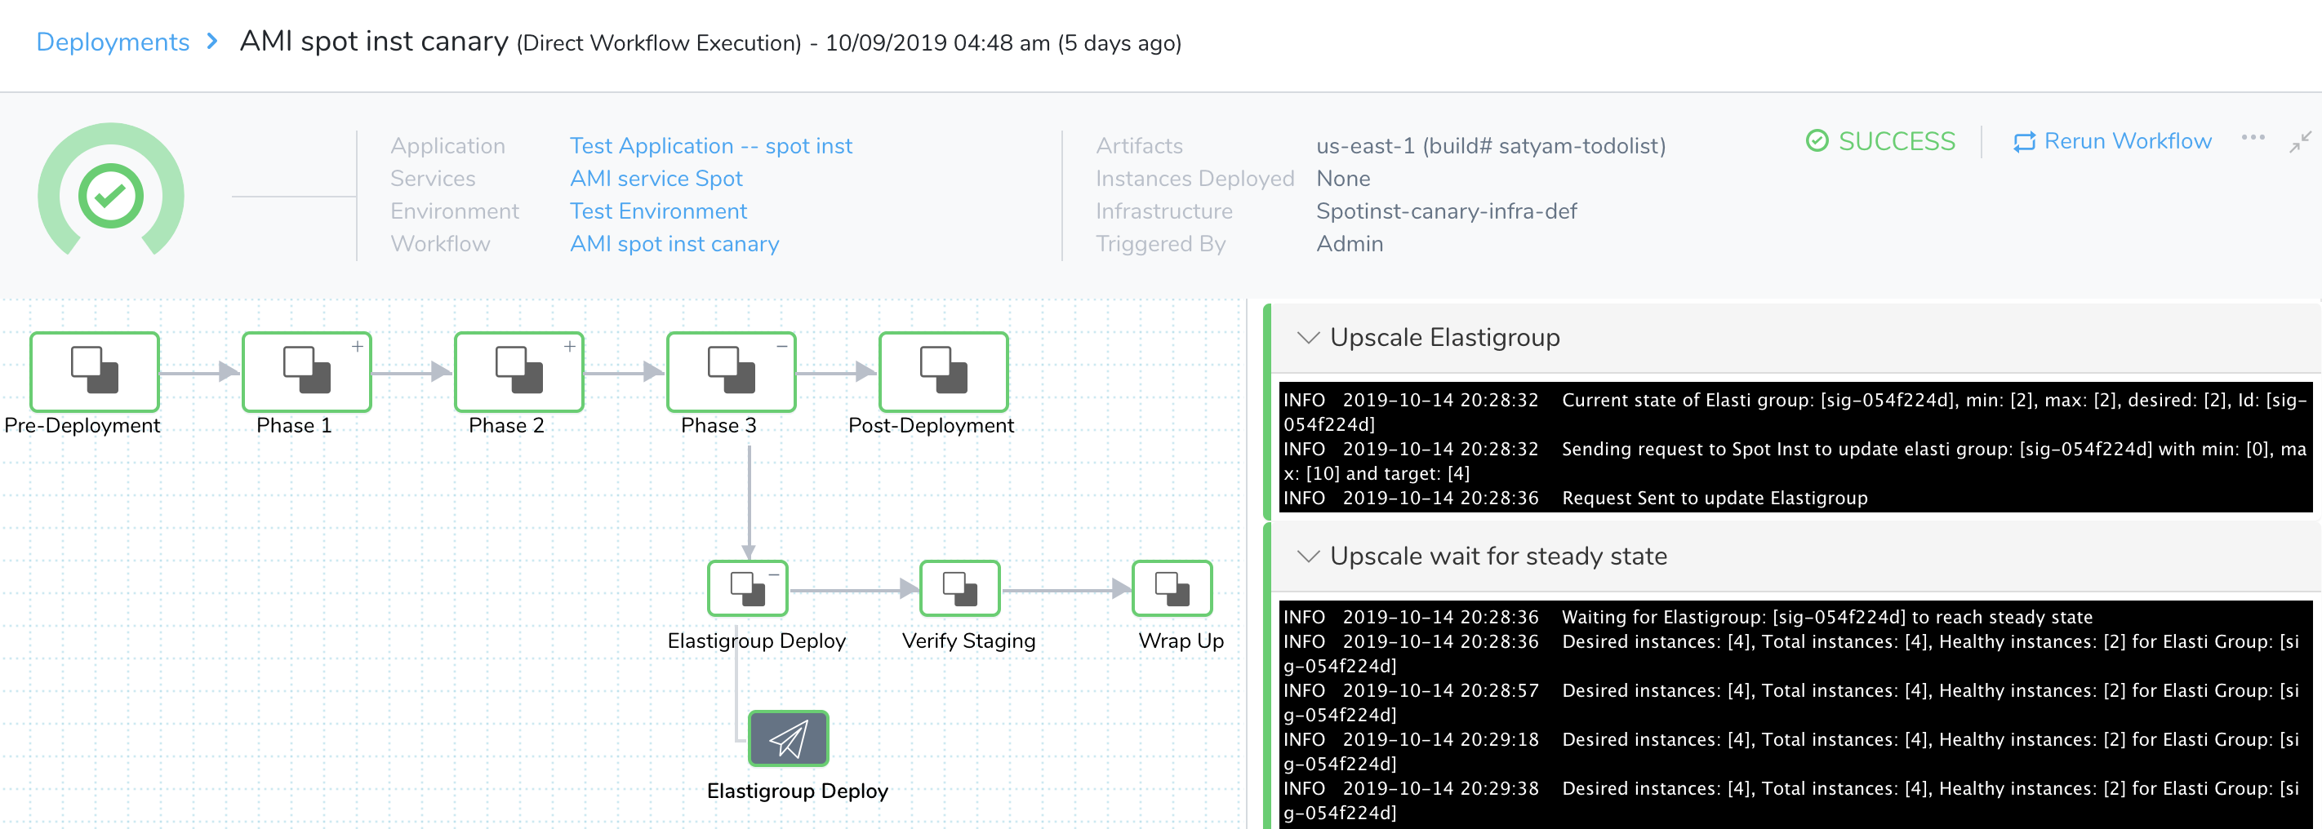This screenshot has height=829, width=2322.
Task: Click the us-east-1 artifact build value
Action: 1491,146
